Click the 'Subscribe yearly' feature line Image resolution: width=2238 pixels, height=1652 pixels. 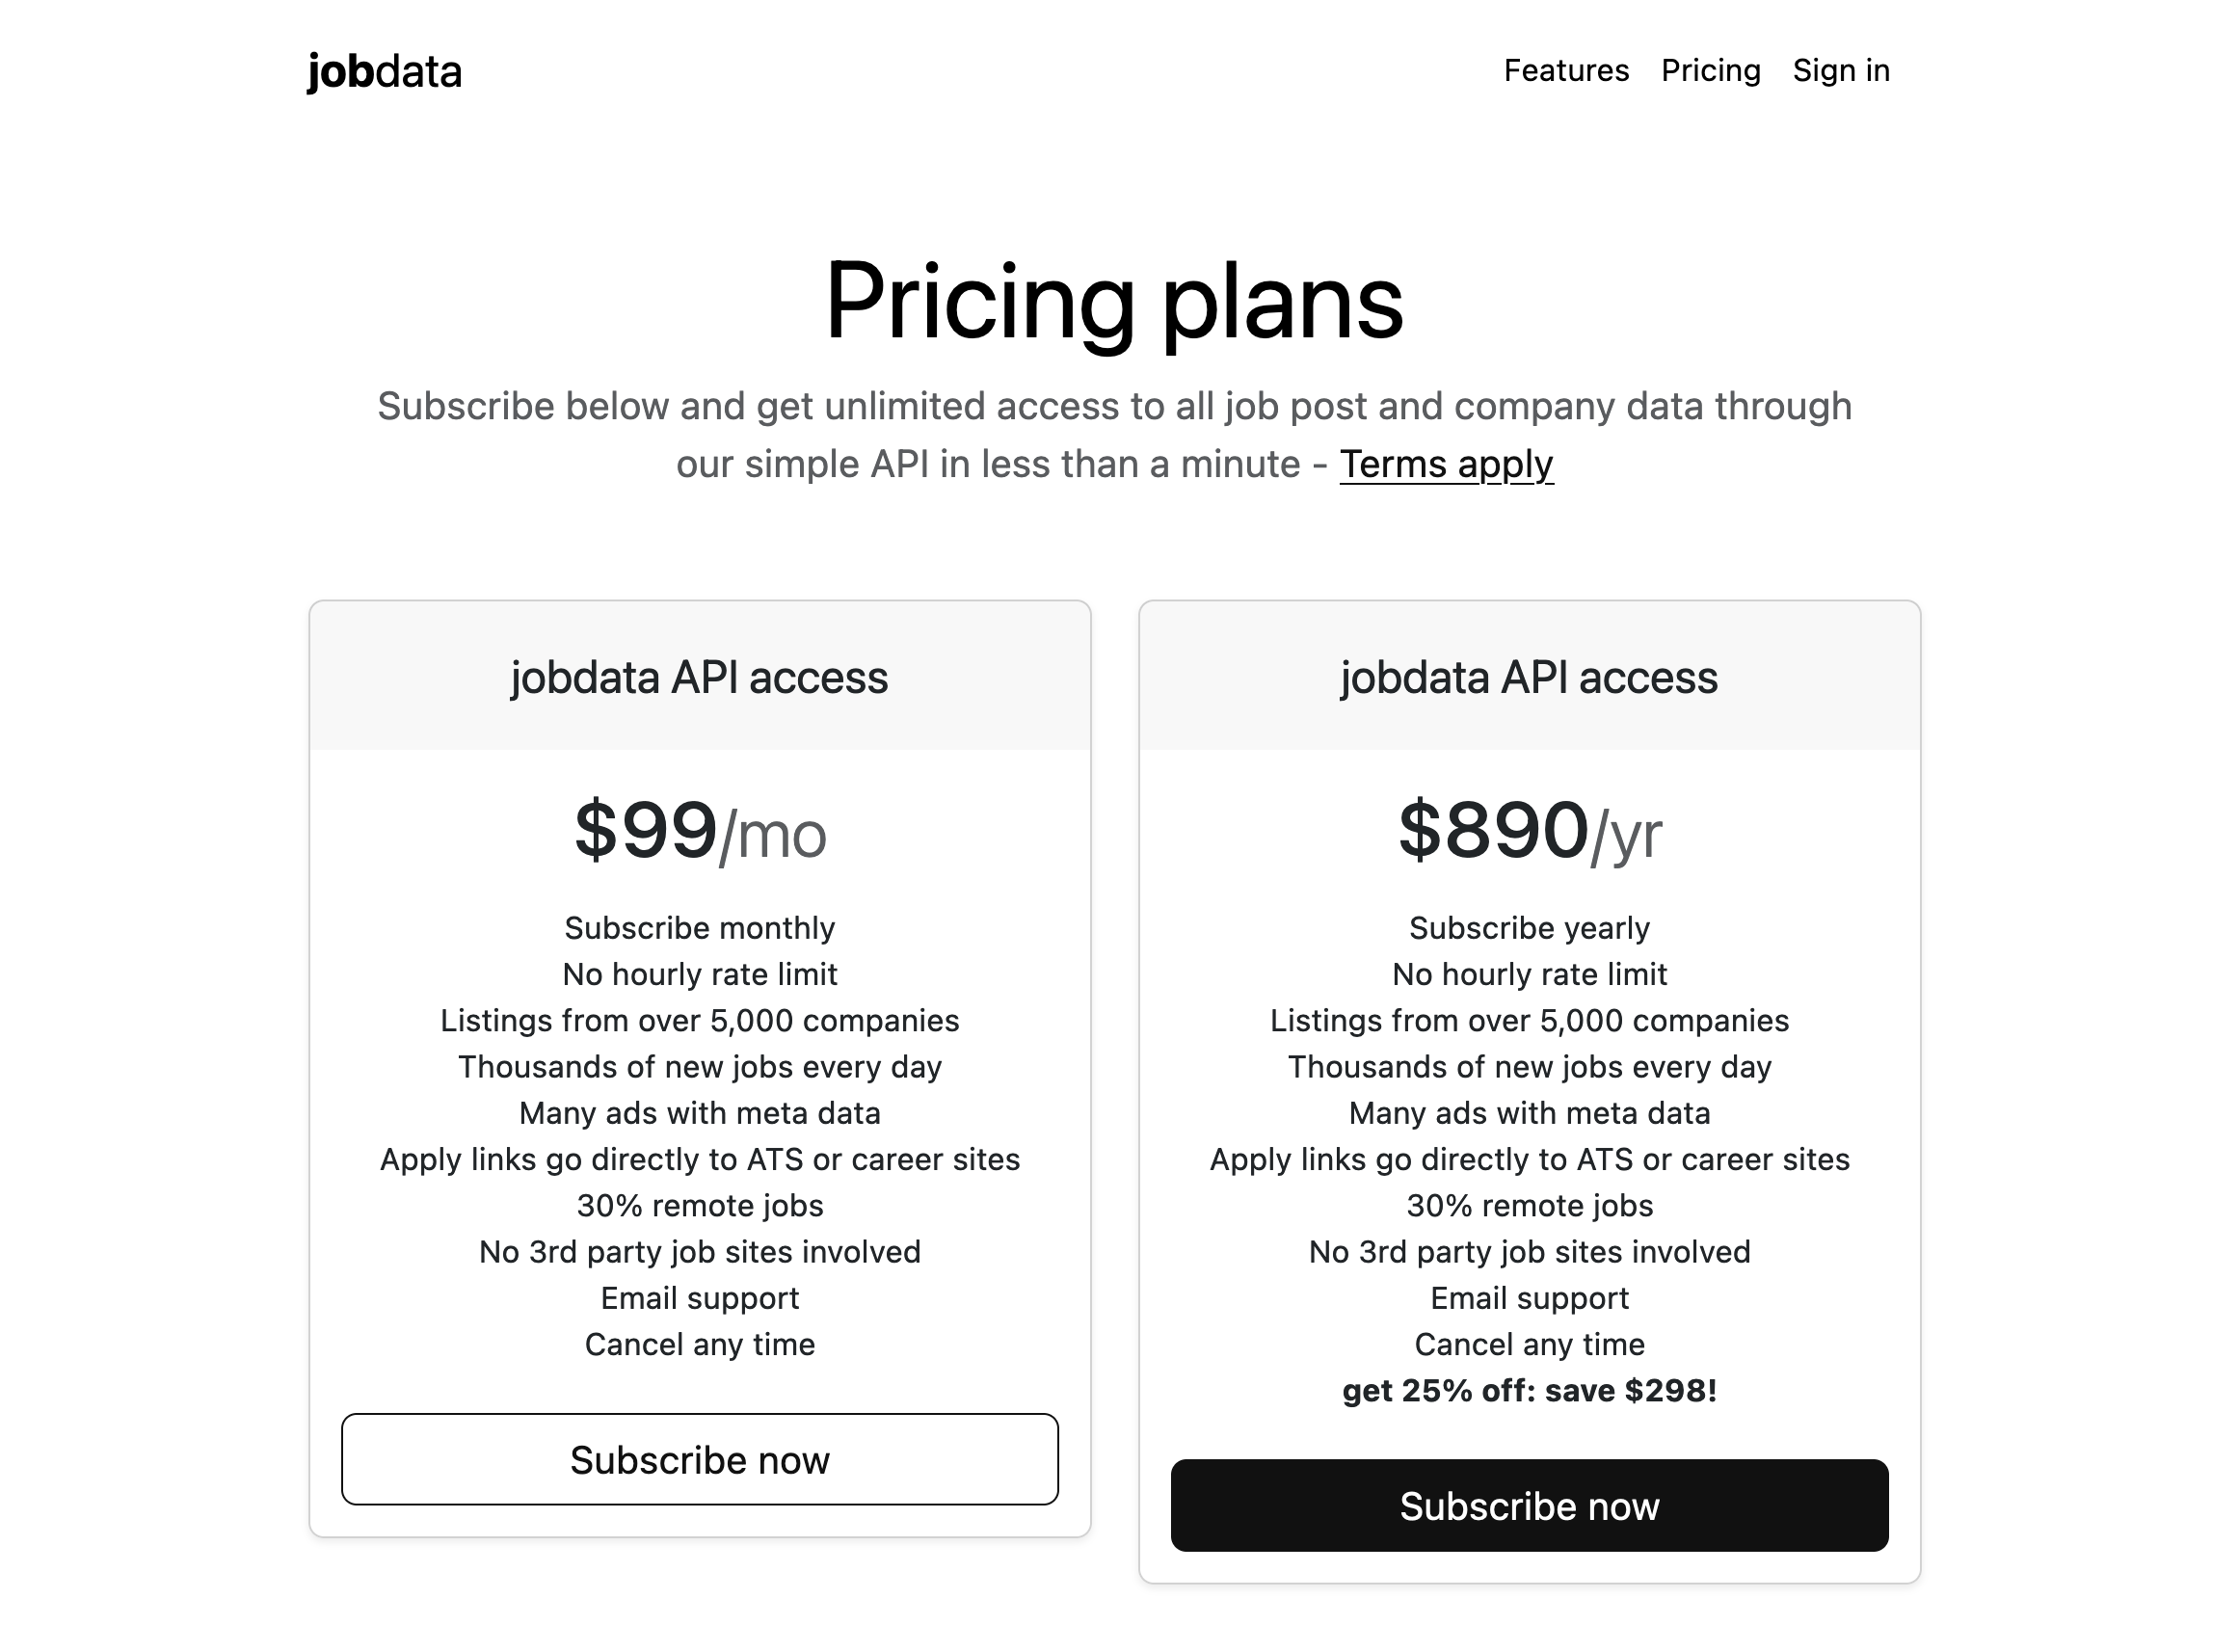click(1529, 928)
